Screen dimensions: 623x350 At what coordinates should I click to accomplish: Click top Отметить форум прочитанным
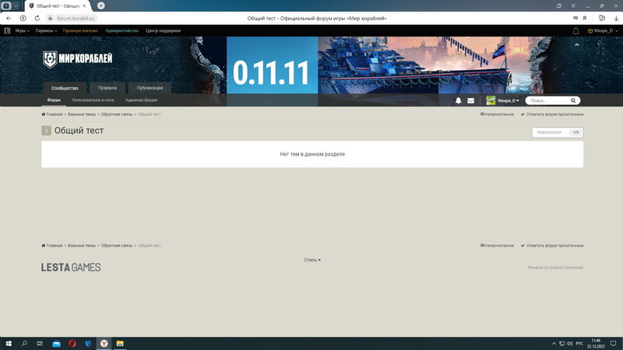[552, 114]
